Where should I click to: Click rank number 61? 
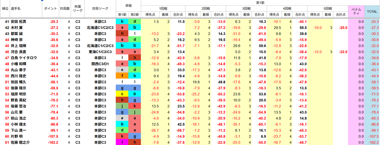(x=6, y=142)
